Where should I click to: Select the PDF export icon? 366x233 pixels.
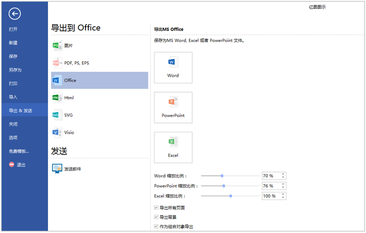pyautogui.click(x=57, y=63)
